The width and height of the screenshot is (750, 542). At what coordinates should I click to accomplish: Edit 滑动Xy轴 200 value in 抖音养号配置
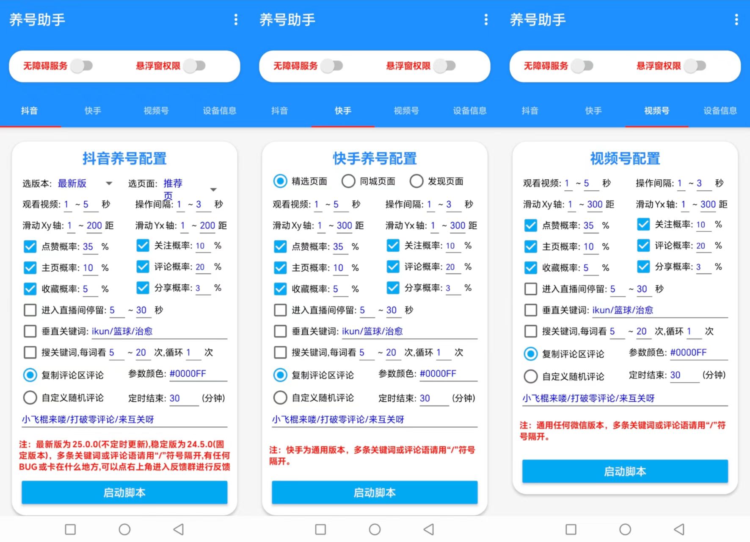94,225
